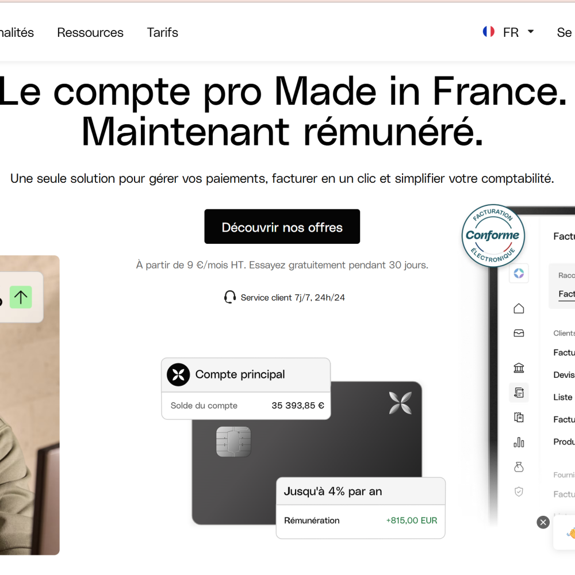Click the Service client 7j/7 link

285,297
